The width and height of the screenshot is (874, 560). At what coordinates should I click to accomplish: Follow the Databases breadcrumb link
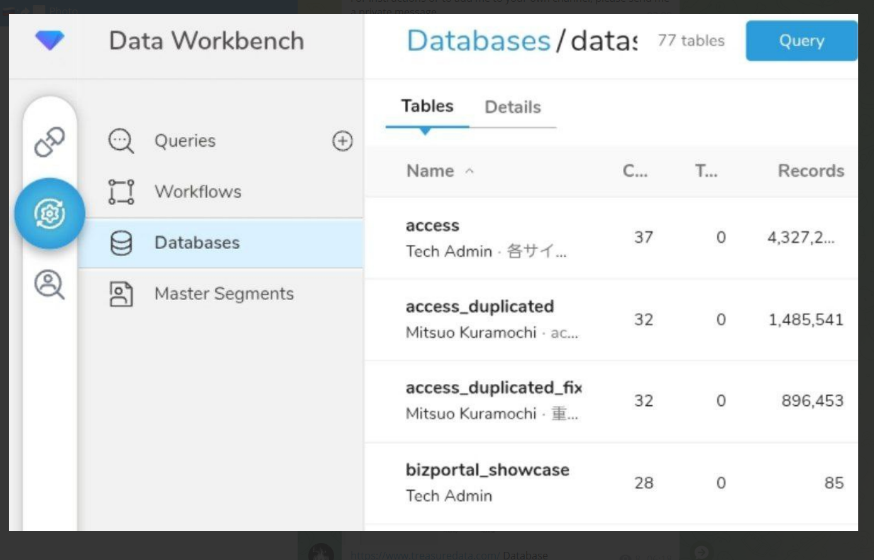click(478, 42)
